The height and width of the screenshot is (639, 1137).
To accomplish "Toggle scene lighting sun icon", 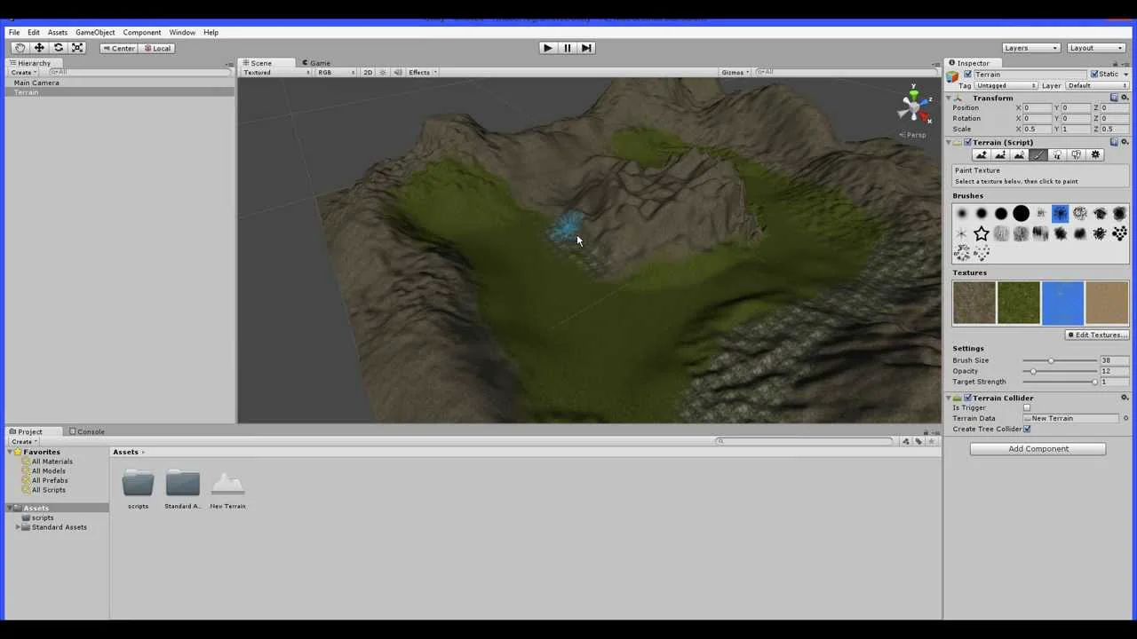I will tap(383, 72).
